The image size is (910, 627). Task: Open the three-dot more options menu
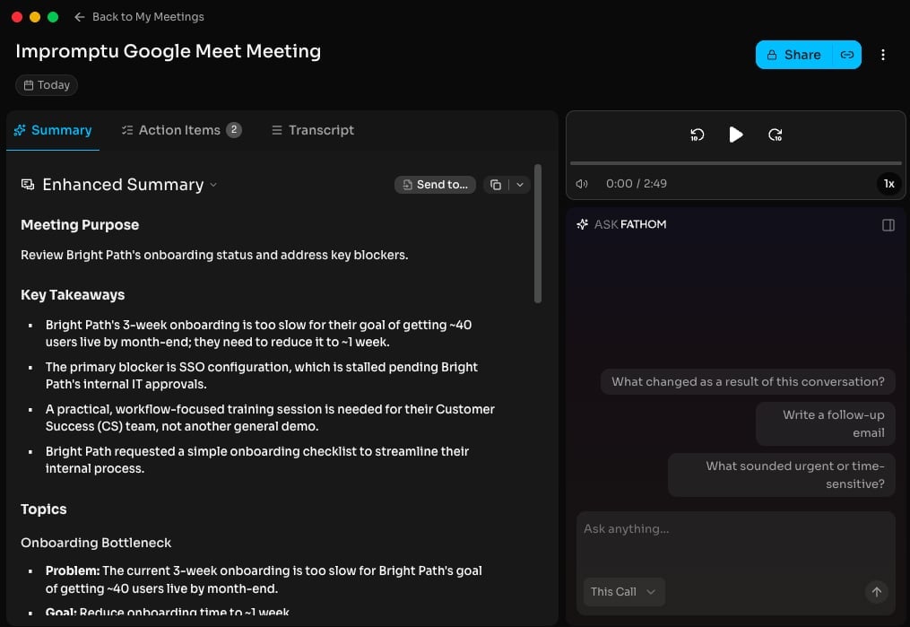(883, 55)
